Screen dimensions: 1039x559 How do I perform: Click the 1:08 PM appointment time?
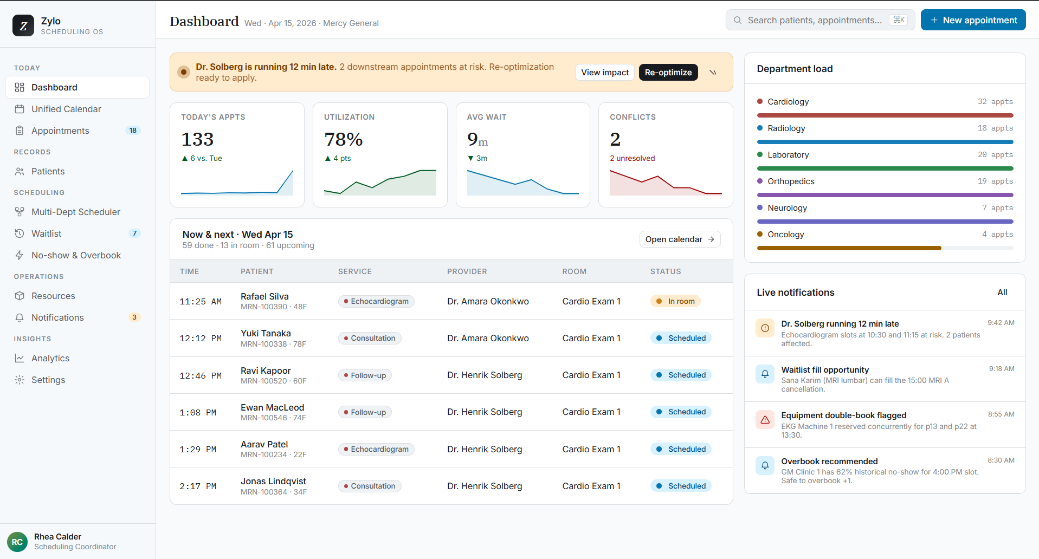click(198, 413)
